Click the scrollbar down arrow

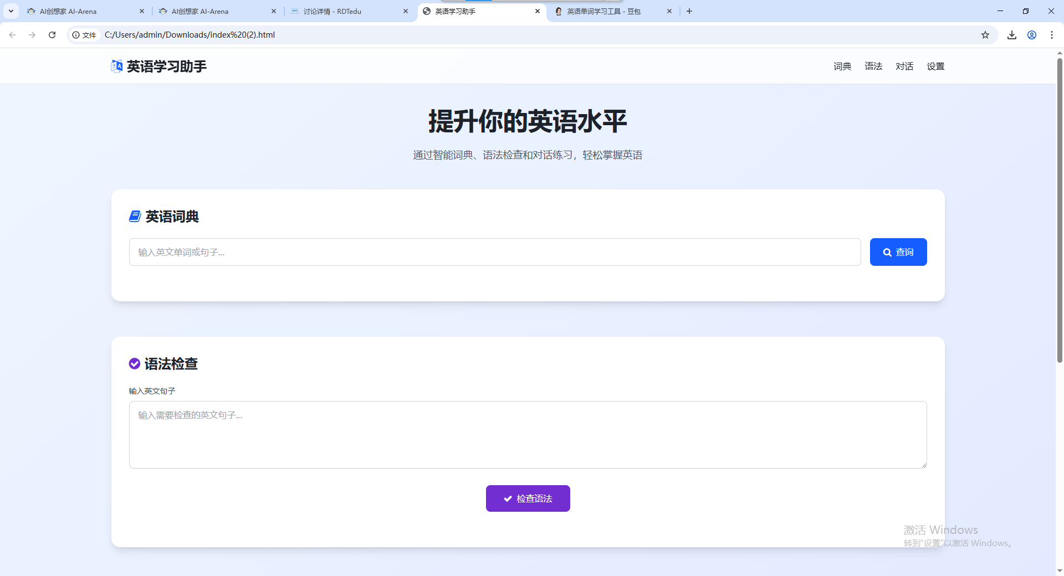(x=1060, y=570)
